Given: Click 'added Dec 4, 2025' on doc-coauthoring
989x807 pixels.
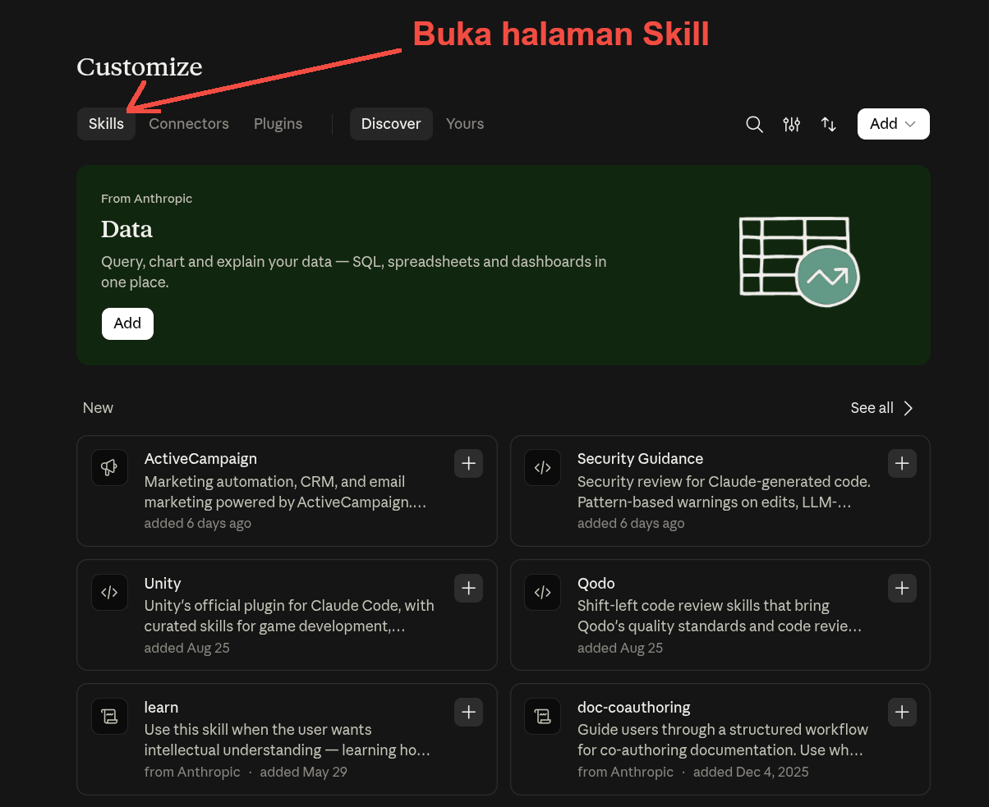Looking at the screenshot, I should pos(751,772).
